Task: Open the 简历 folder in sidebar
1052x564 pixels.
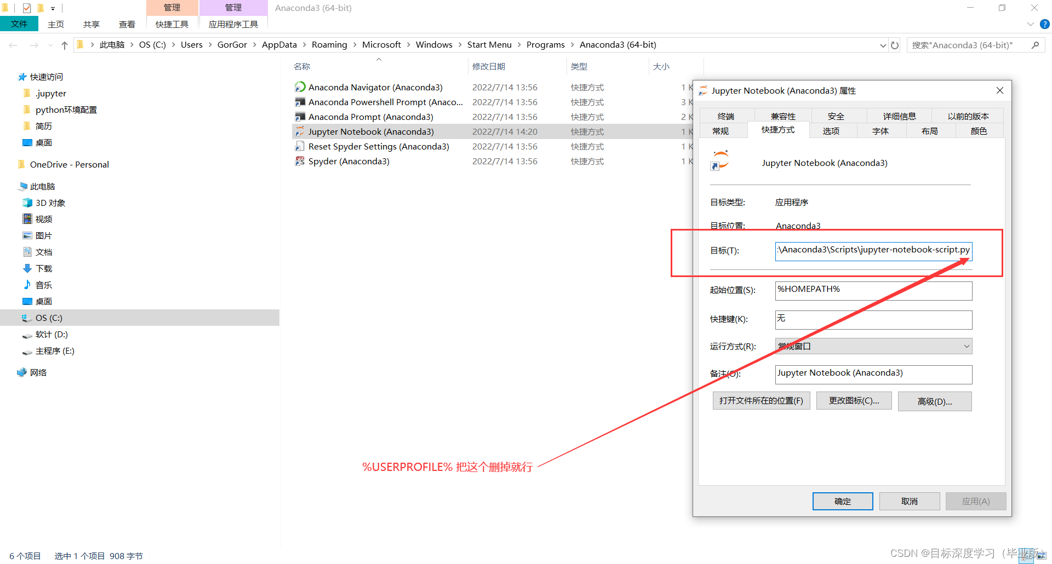Action: click(38, 126)
